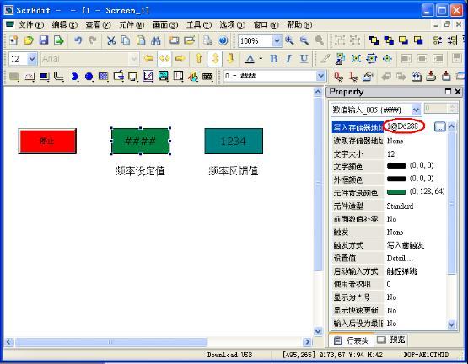Open the element selector dropdown in Property panel

pyautogui.click(x=416, y=110)
